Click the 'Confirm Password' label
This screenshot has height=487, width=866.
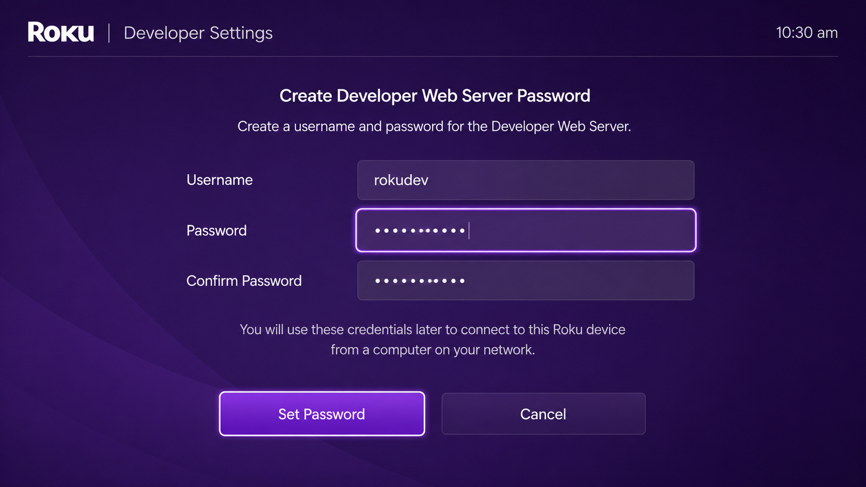[x=244, y=281]
